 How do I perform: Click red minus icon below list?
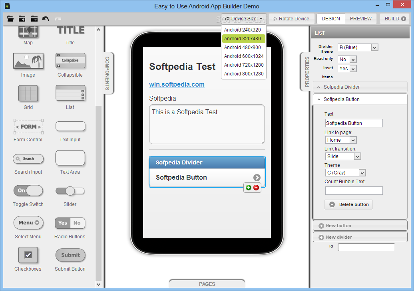click(256, 188)
